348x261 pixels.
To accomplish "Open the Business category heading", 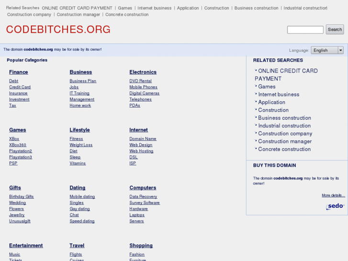I will (81, 72).
